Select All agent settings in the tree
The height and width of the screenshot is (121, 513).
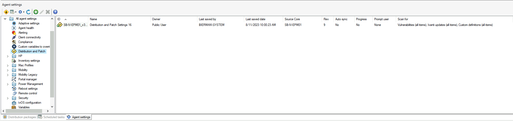point(26,19)
